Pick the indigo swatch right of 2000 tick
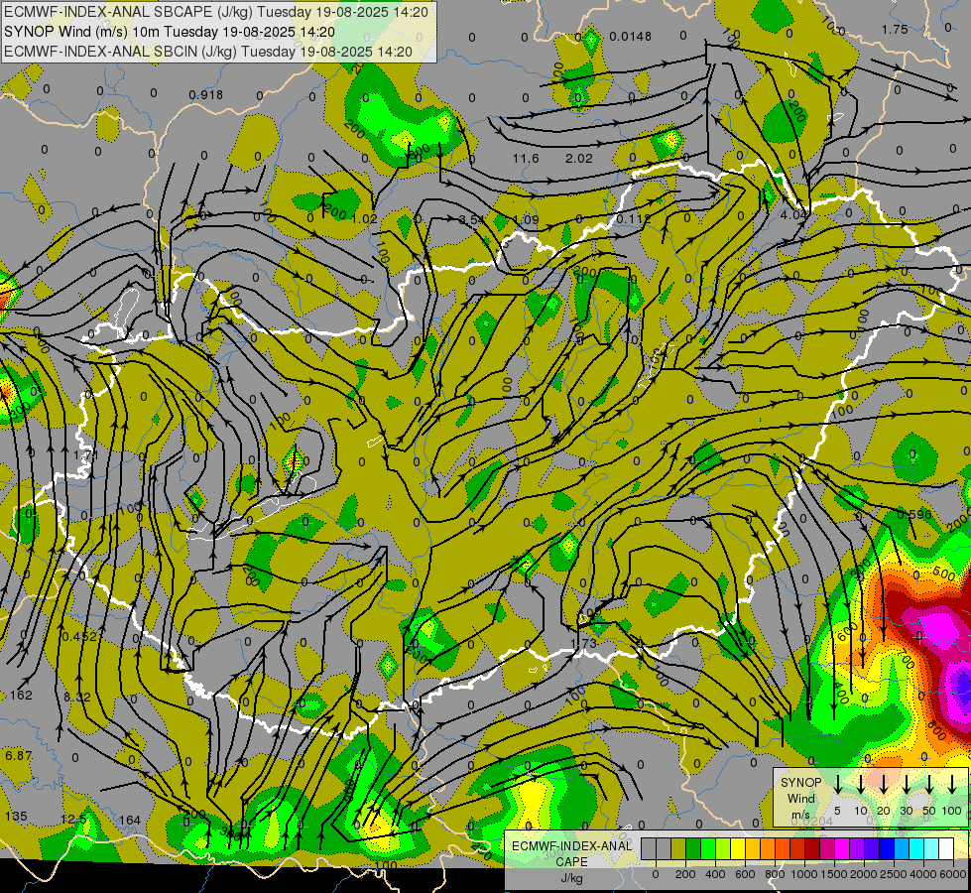Viewport: 971px width, 893px height. (872, 849)
